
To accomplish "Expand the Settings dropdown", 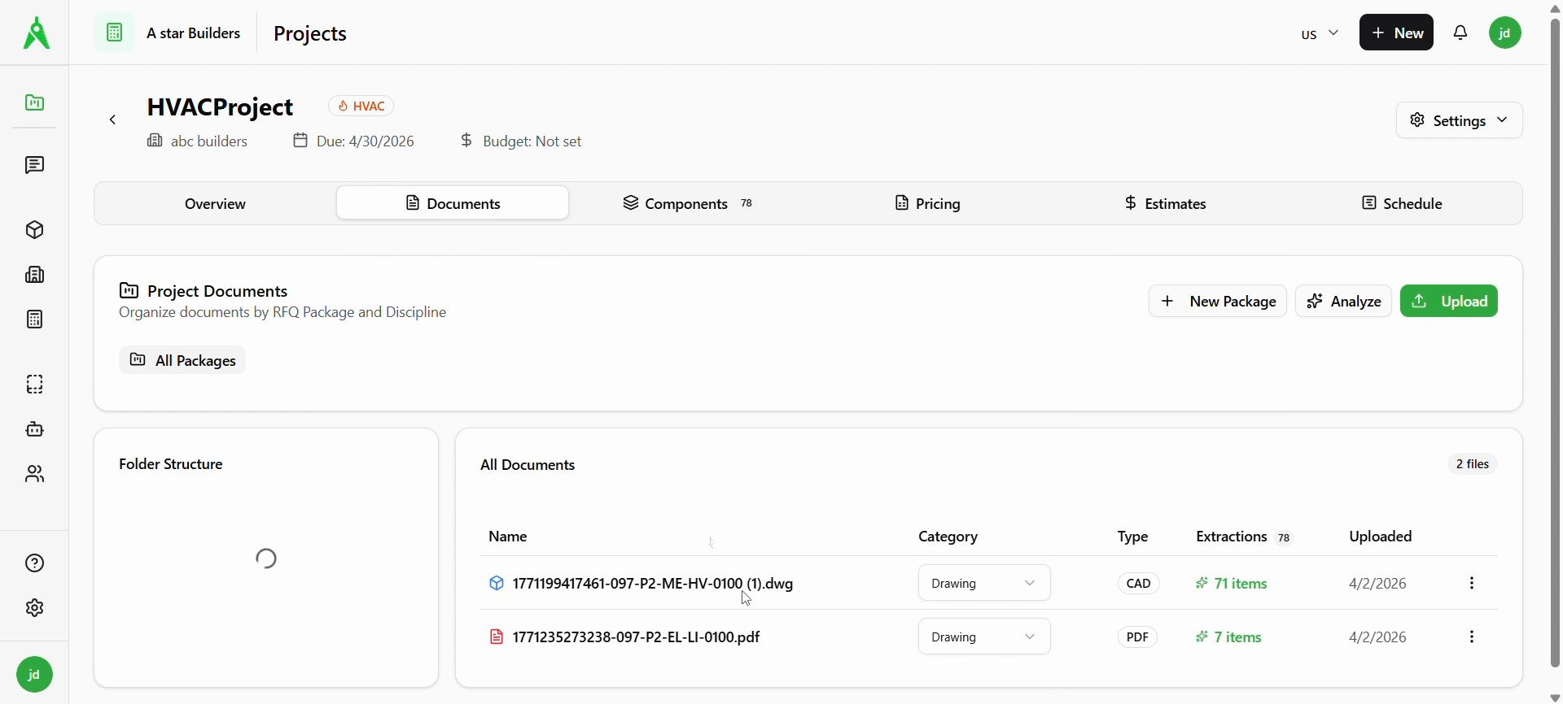I will 1459,120.
